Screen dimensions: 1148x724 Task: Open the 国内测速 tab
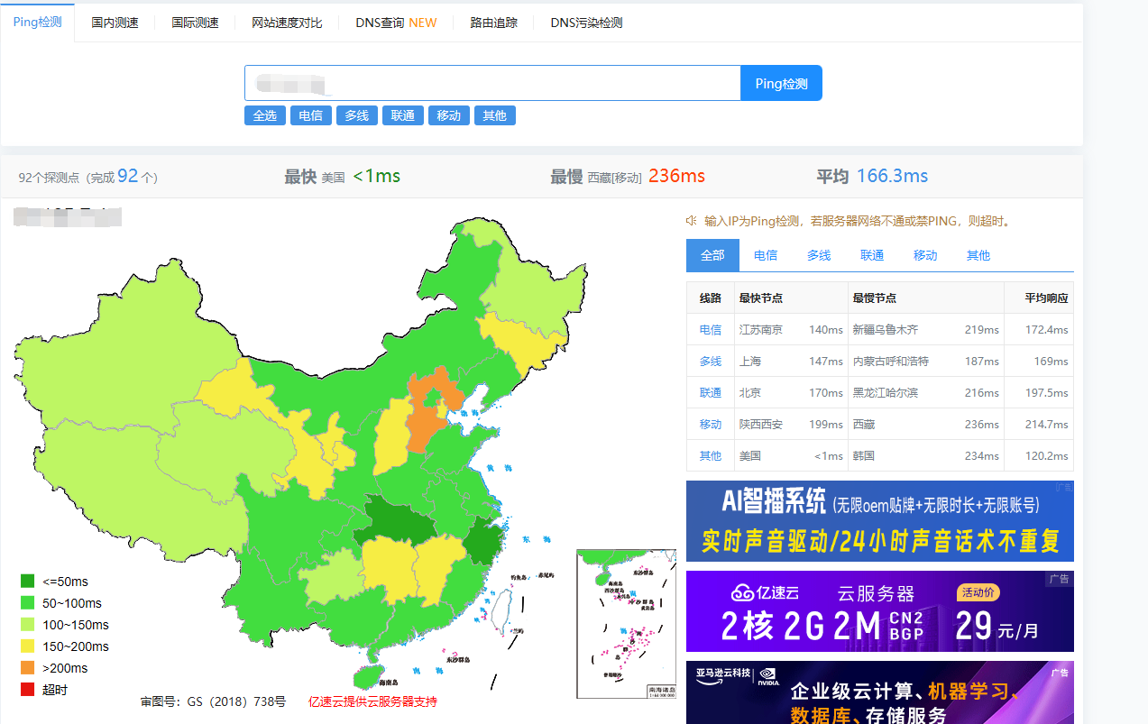(x=115, y=23)
